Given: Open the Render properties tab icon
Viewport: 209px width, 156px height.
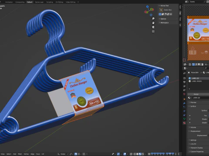Looking at the screenshot, I should [184, 78].
